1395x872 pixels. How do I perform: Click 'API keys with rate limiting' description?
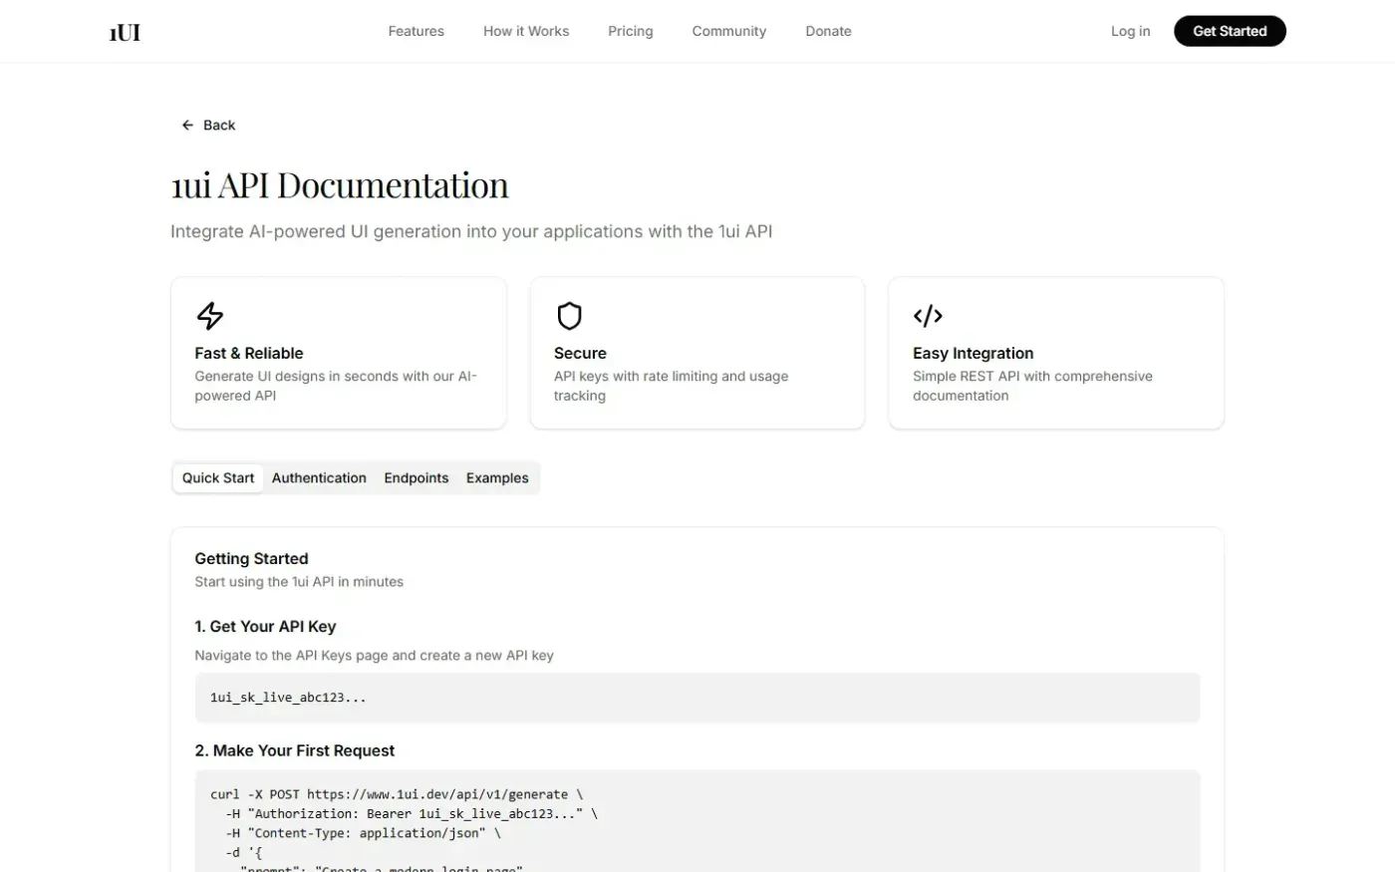click(x=671, y=386)
